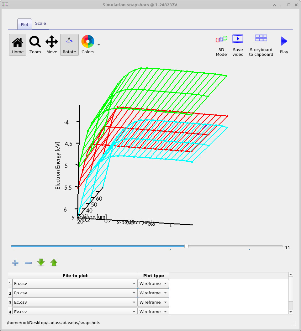Click the Home view icon
The height and width of the screenshot is (331, 301).
pyautogui.click(x=18, y=45)
